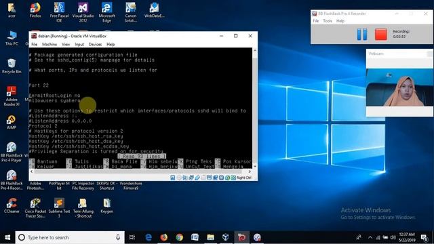Stop the FlashBack recording with red button
Image resolution: width=434 pixels, height=244 pixels.
(x=381, y=35)
